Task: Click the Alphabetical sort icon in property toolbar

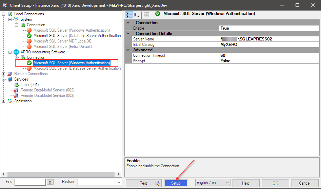Action: tap(137, 15)
